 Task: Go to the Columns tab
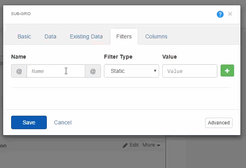(x=156, y=36)
